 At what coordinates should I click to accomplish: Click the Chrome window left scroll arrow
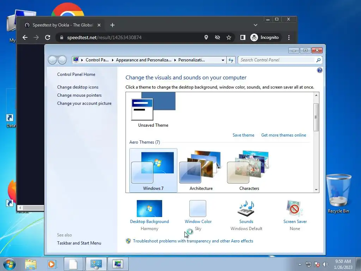tap(20, 207)
